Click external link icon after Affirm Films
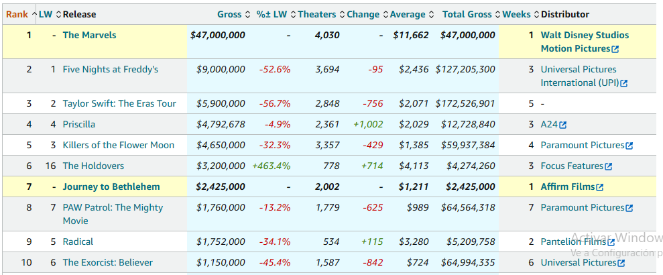The height and width of the screenshot is (275, 663). point(599,187)
